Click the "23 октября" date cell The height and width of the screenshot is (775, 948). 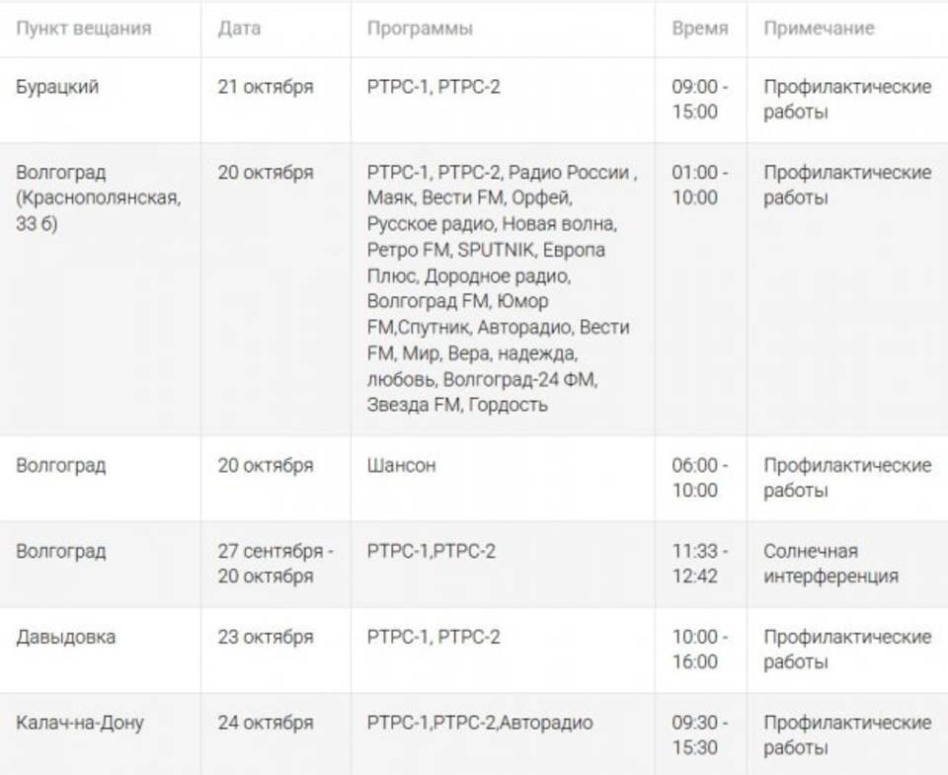[266, 637]
